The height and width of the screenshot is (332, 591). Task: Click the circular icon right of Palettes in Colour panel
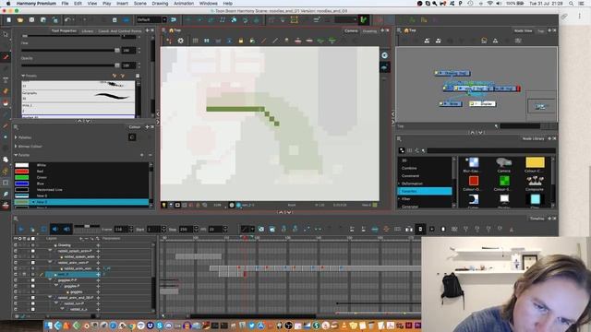(x=132, y=137)
